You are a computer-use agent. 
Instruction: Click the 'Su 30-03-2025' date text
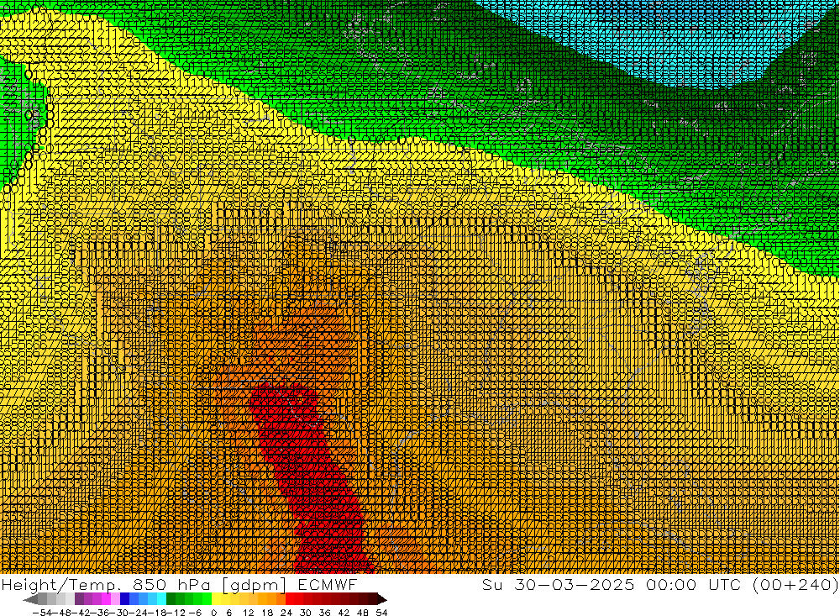coord(558,584)
